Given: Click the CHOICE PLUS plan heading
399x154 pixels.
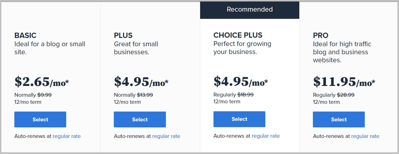Looking at the screenshot, I should point(238,35).
